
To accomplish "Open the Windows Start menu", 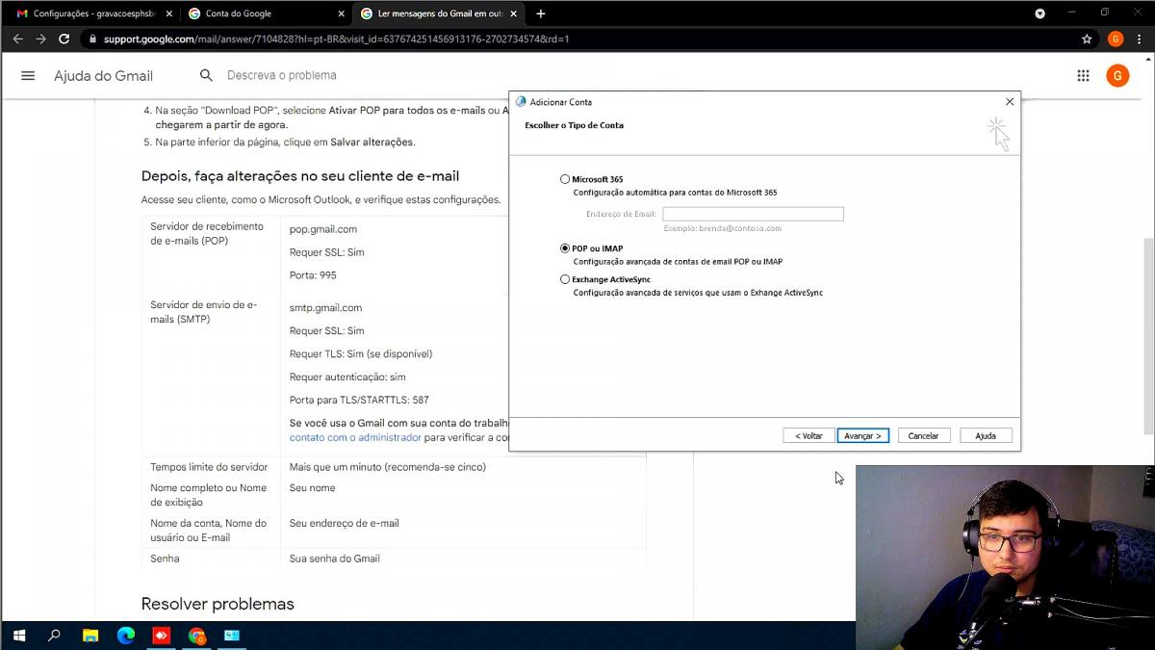I will (x=18, y=636).
